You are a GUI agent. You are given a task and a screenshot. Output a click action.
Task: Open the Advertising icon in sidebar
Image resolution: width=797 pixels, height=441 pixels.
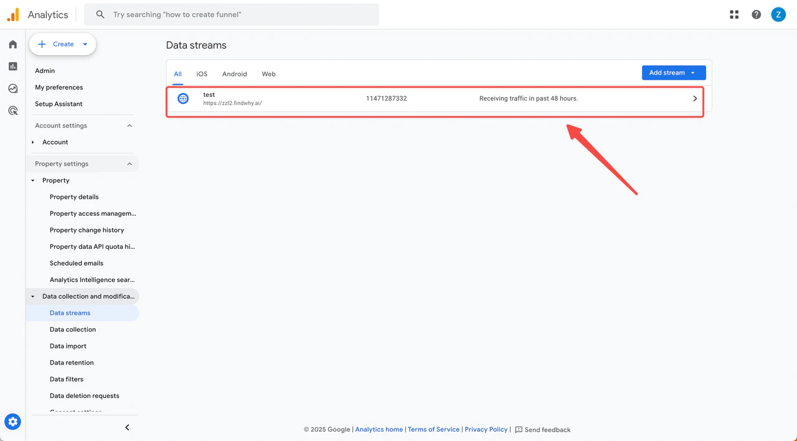12,111
